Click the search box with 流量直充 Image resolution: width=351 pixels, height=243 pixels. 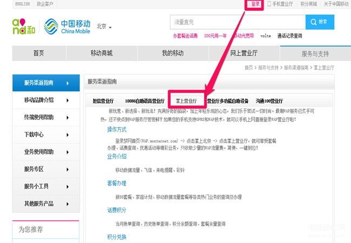point(238,22)
